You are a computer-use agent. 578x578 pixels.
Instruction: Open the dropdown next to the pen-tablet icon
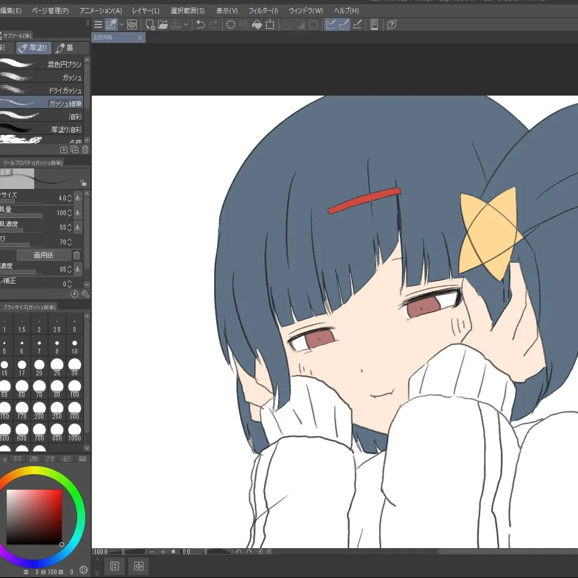point(121,24)
